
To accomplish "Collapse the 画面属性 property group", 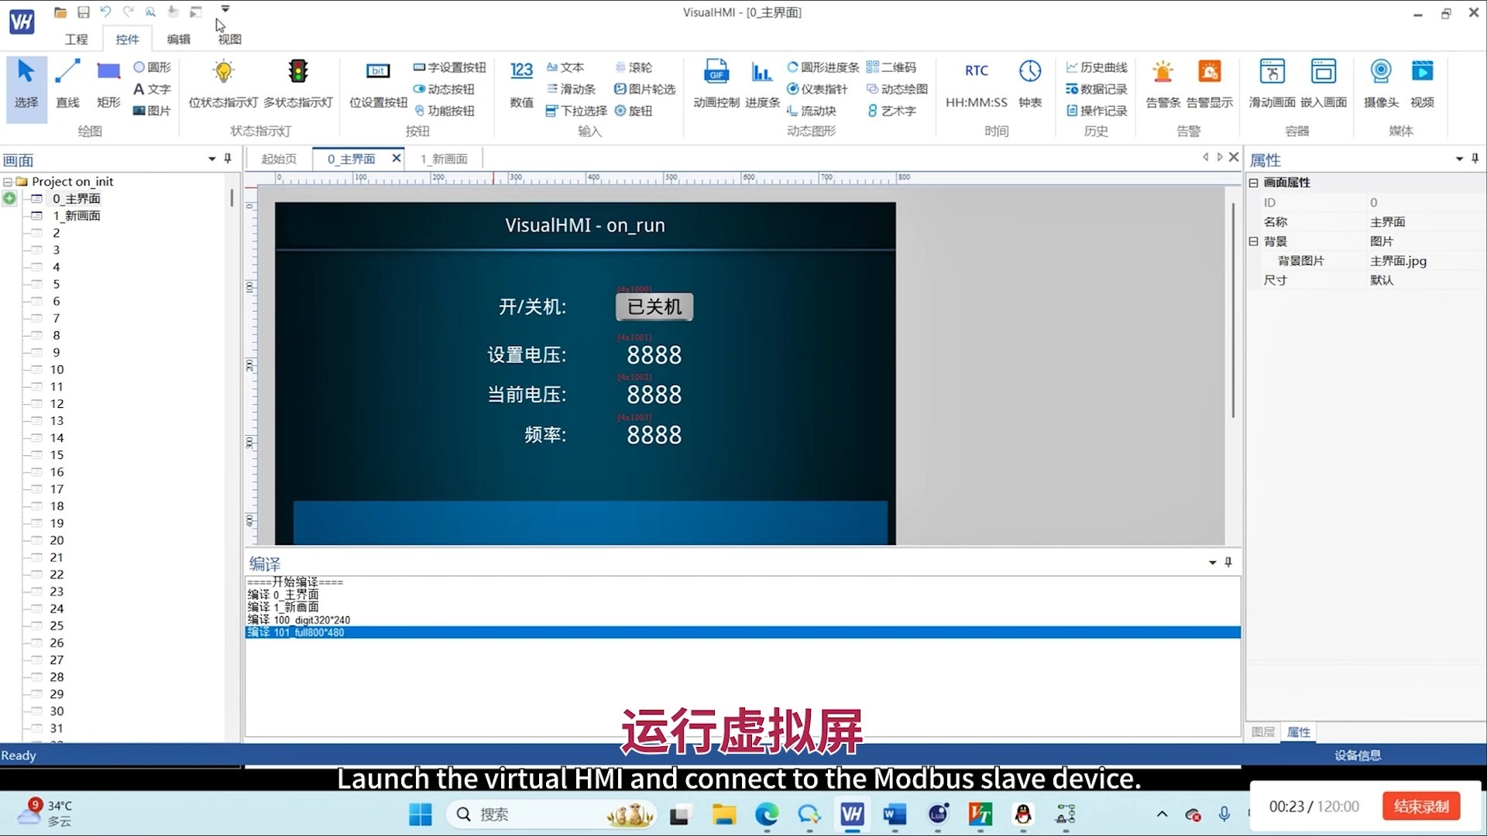I will (1253, 182).
